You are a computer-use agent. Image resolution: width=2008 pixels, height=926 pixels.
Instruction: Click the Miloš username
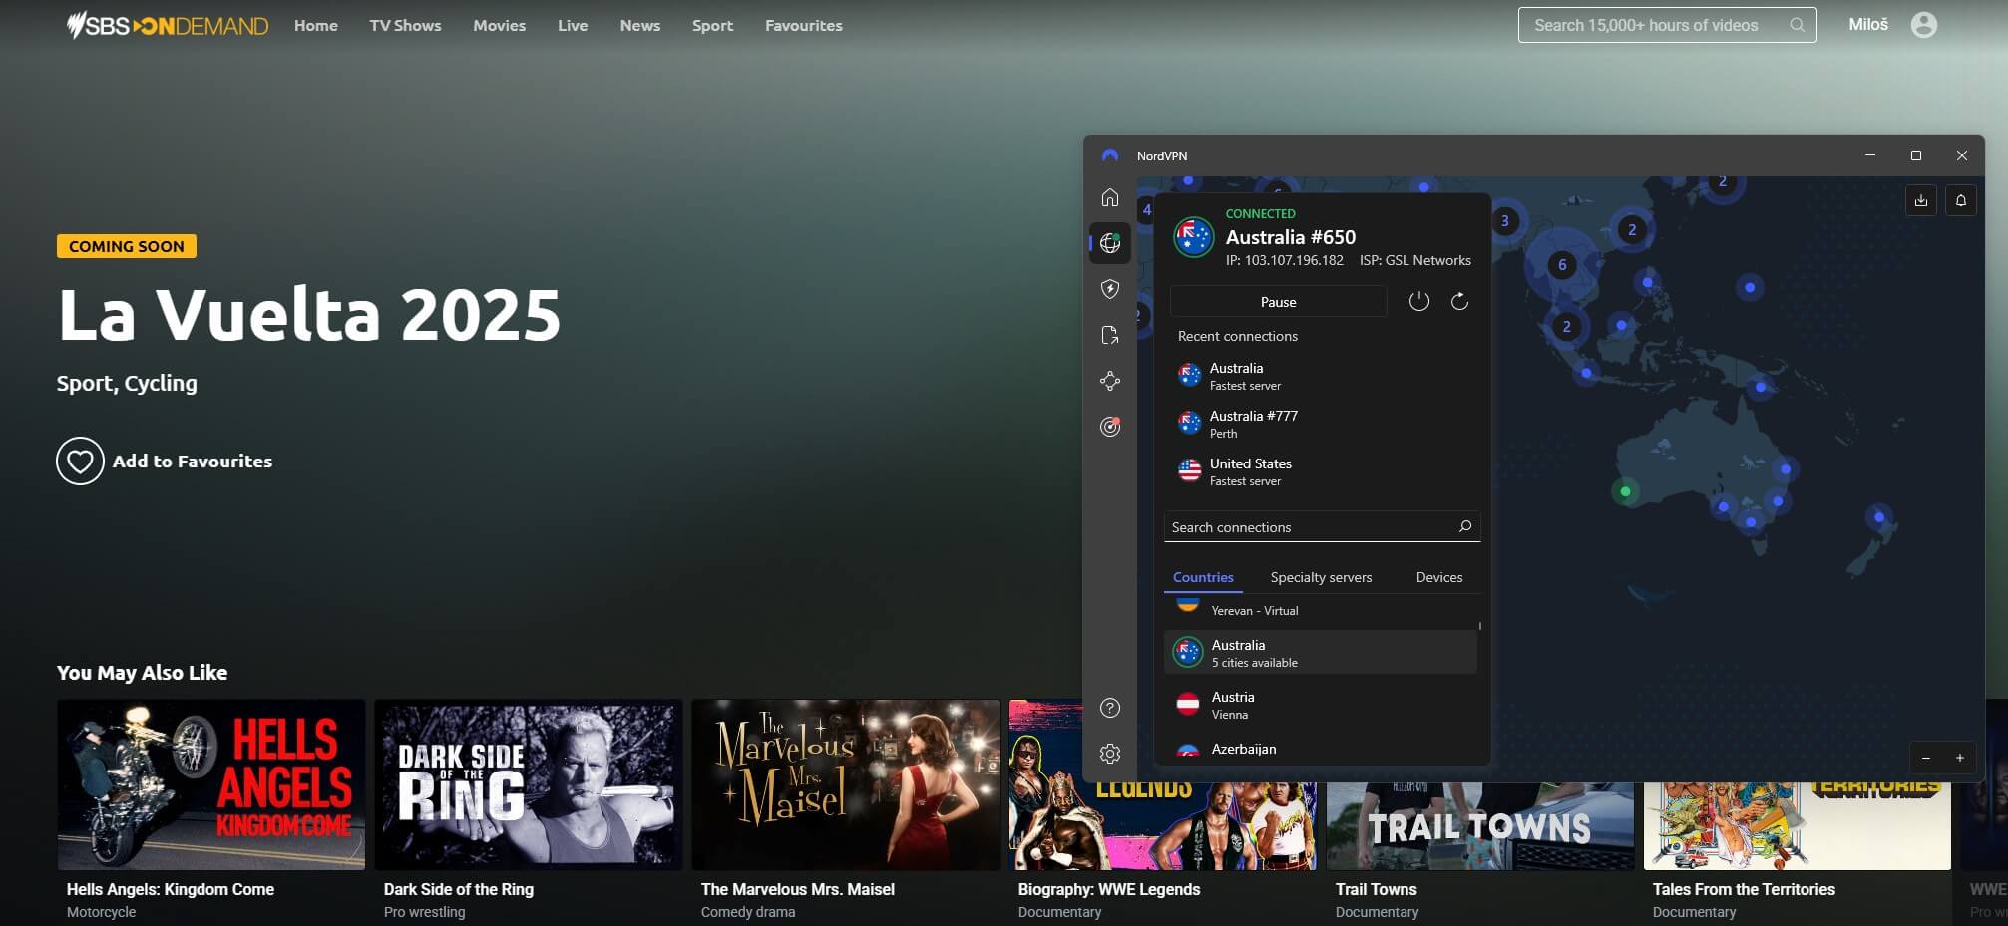click(1868, 25)
